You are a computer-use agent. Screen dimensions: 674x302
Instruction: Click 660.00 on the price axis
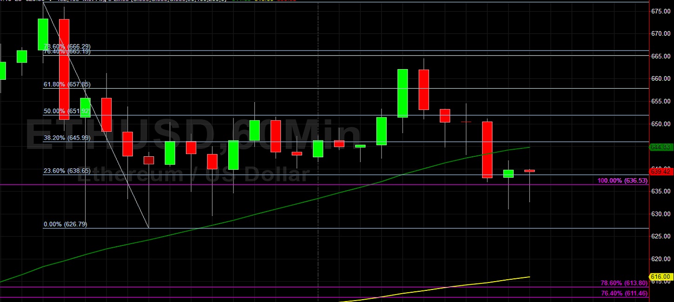pos(660,79)
